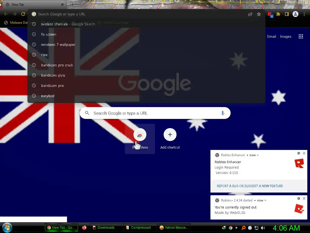Bookmark this tab with the star icon
Viewport: 310px width, 233px height.
[259, 14]
